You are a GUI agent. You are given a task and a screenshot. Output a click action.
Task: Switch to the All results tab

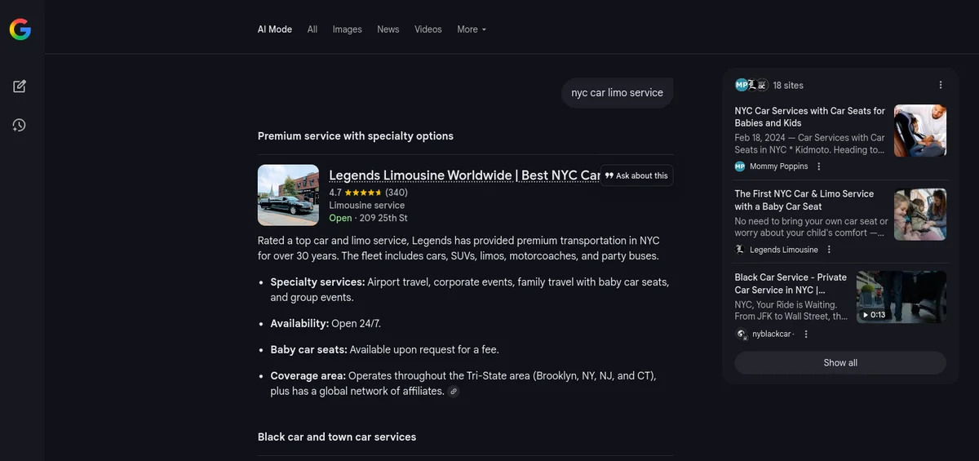(x=312, y=29)
